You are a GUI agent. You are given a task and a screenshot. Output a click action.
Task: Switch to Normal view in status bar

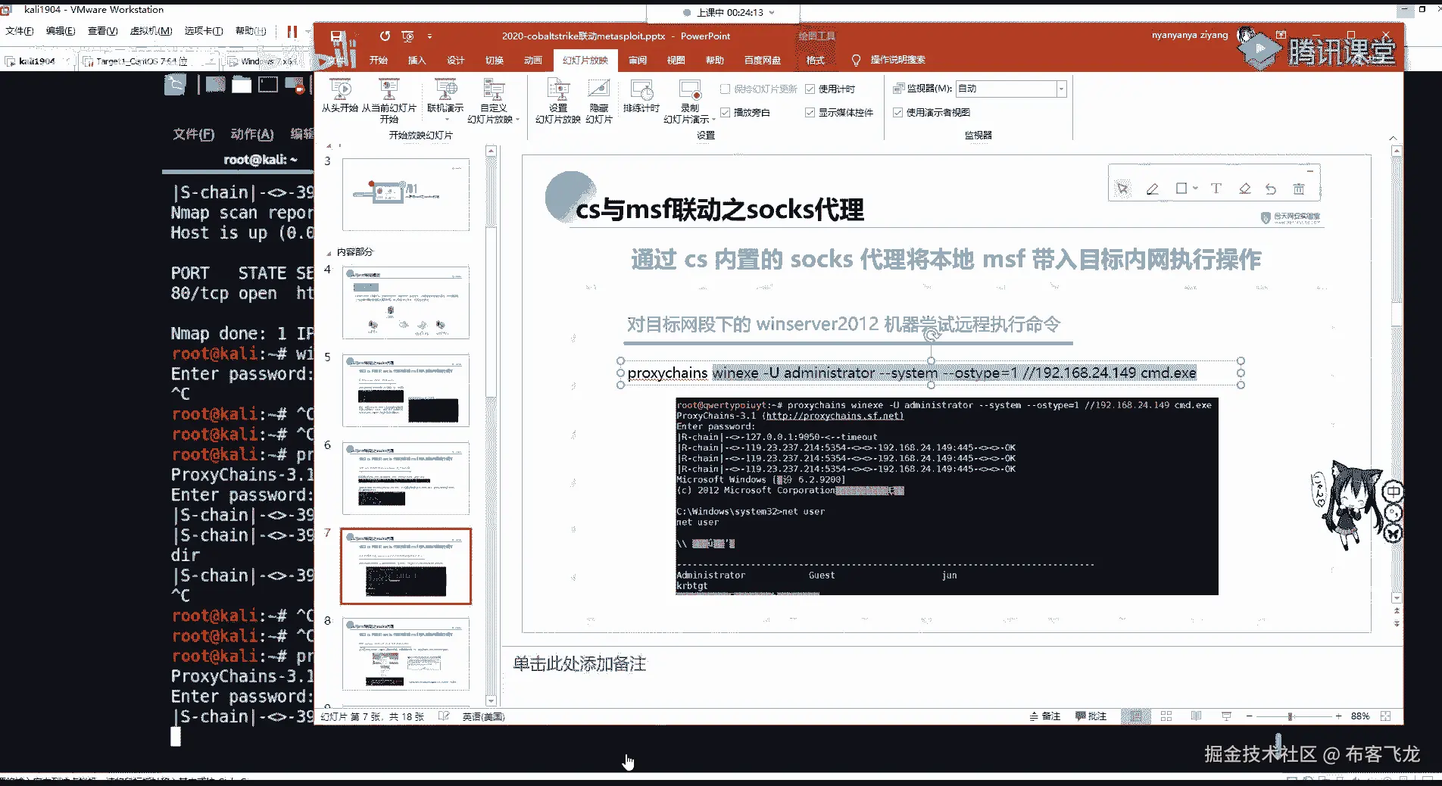point(1136,716)
